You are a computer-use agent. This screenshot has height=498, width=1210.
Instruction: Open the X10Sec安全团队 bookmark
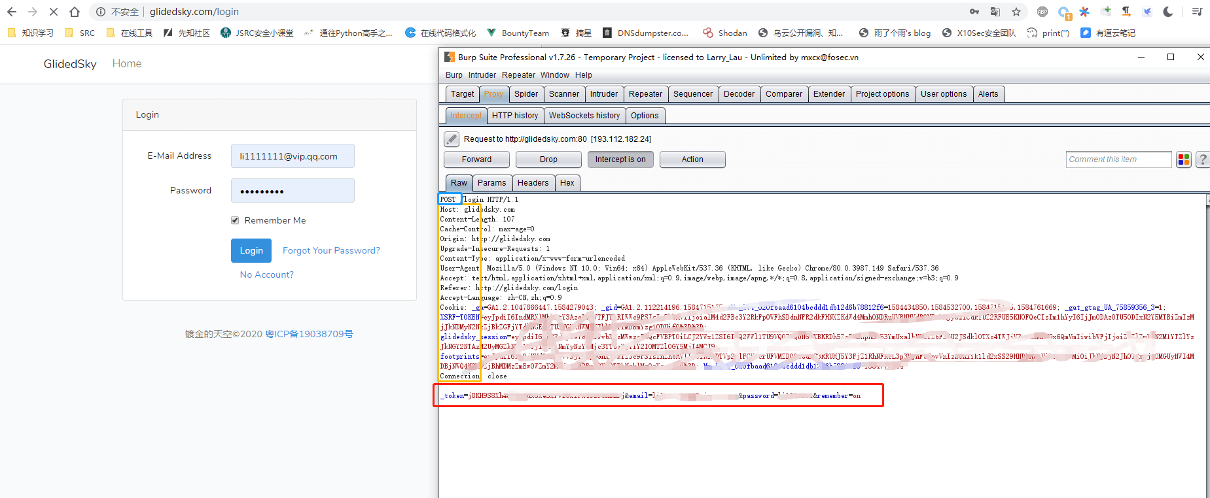(x=979, y=33)
